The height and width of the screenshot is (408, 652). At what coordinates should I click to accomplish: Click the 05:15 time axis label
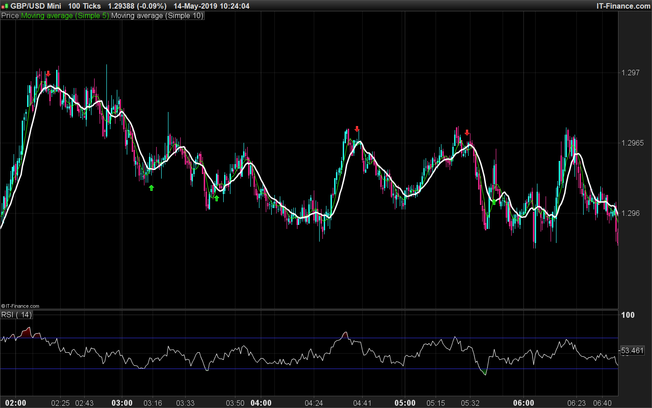(436, 403)
